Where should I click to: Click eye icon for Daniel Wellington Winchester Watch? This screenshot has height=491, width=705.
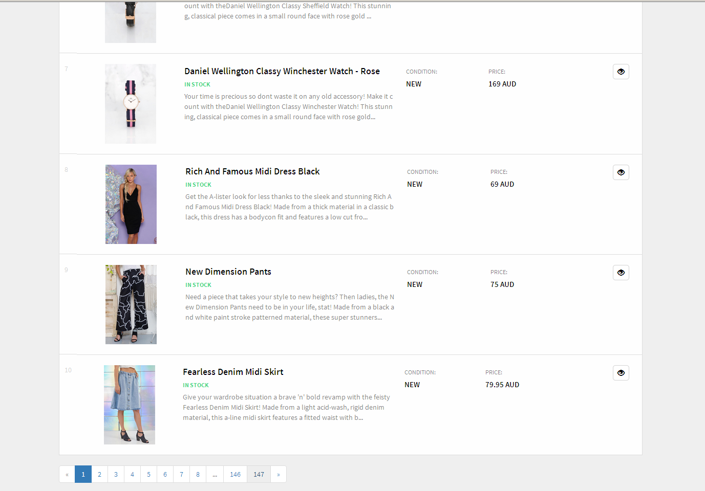pyautogui.click(x=621, y=72)
